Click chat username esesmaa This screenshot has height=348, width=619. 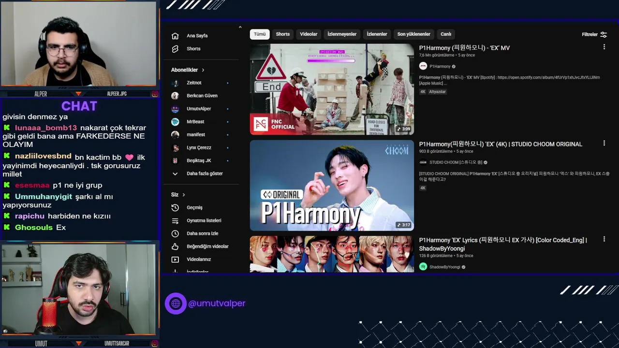pos(32,185)
